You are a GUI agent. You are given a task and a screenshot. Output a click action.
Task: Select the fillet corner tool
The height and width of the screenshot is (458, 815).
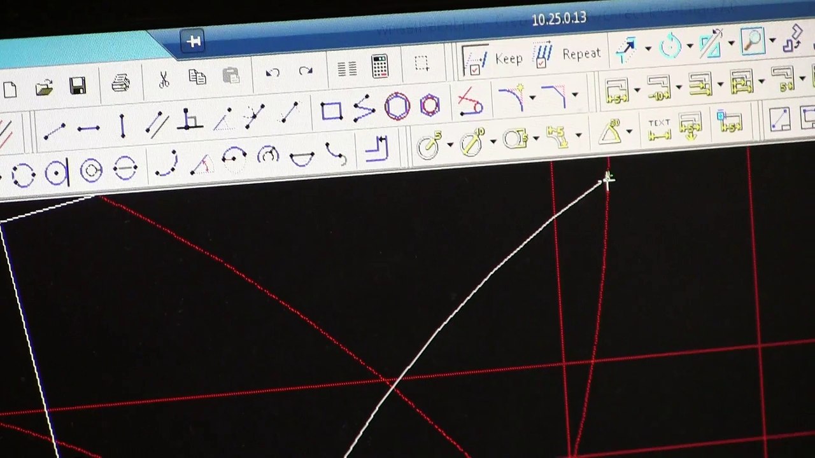(511, 99)
